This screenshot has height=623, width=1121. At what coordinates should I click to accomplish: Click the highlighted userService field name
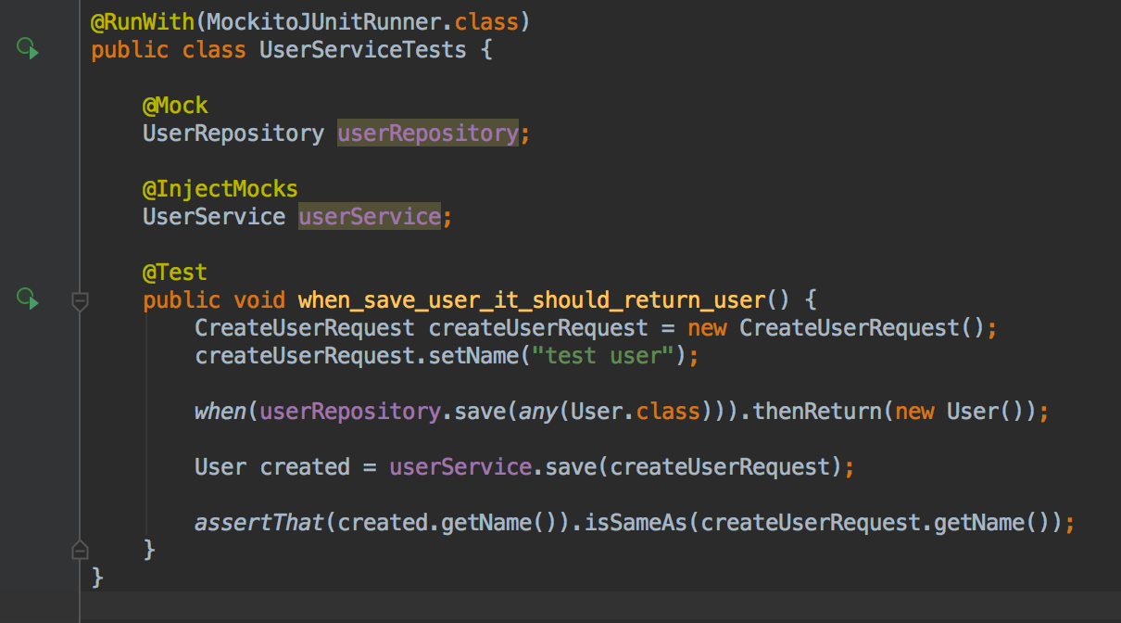(x=368, y=216)
